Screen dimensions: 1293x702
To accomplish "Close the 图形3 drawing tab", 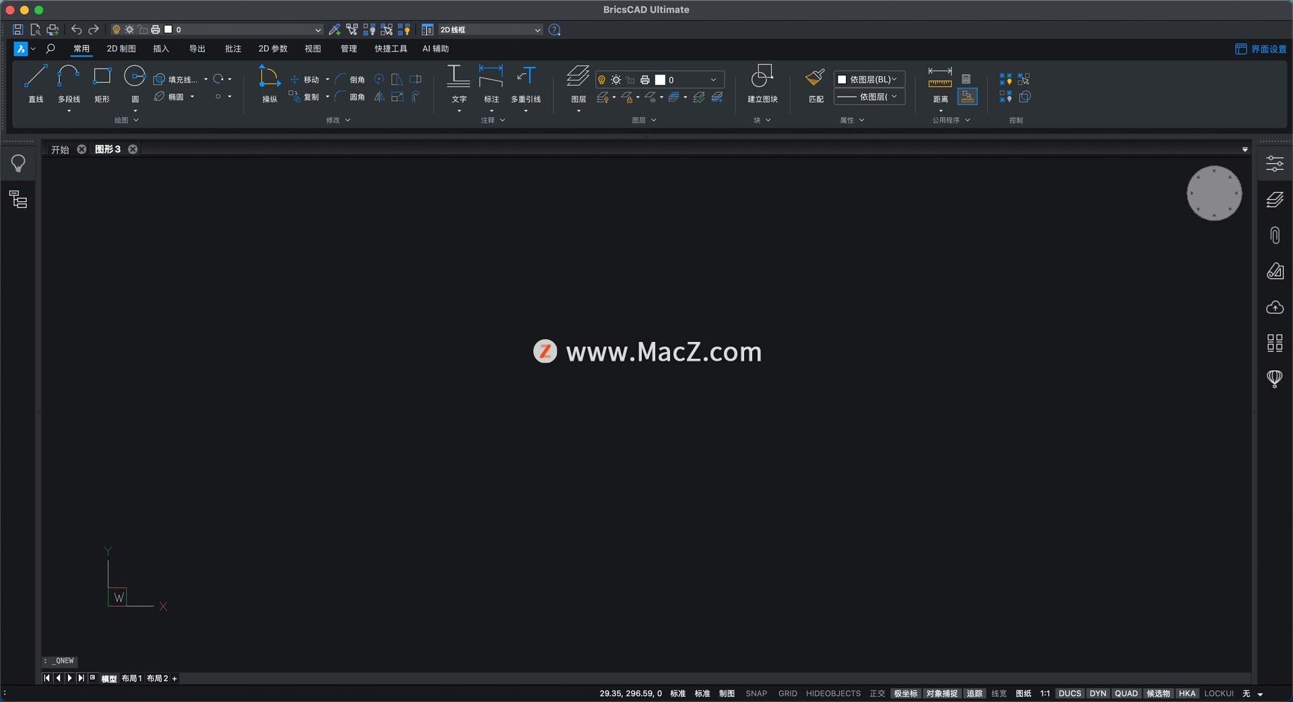I will point(133,149).
